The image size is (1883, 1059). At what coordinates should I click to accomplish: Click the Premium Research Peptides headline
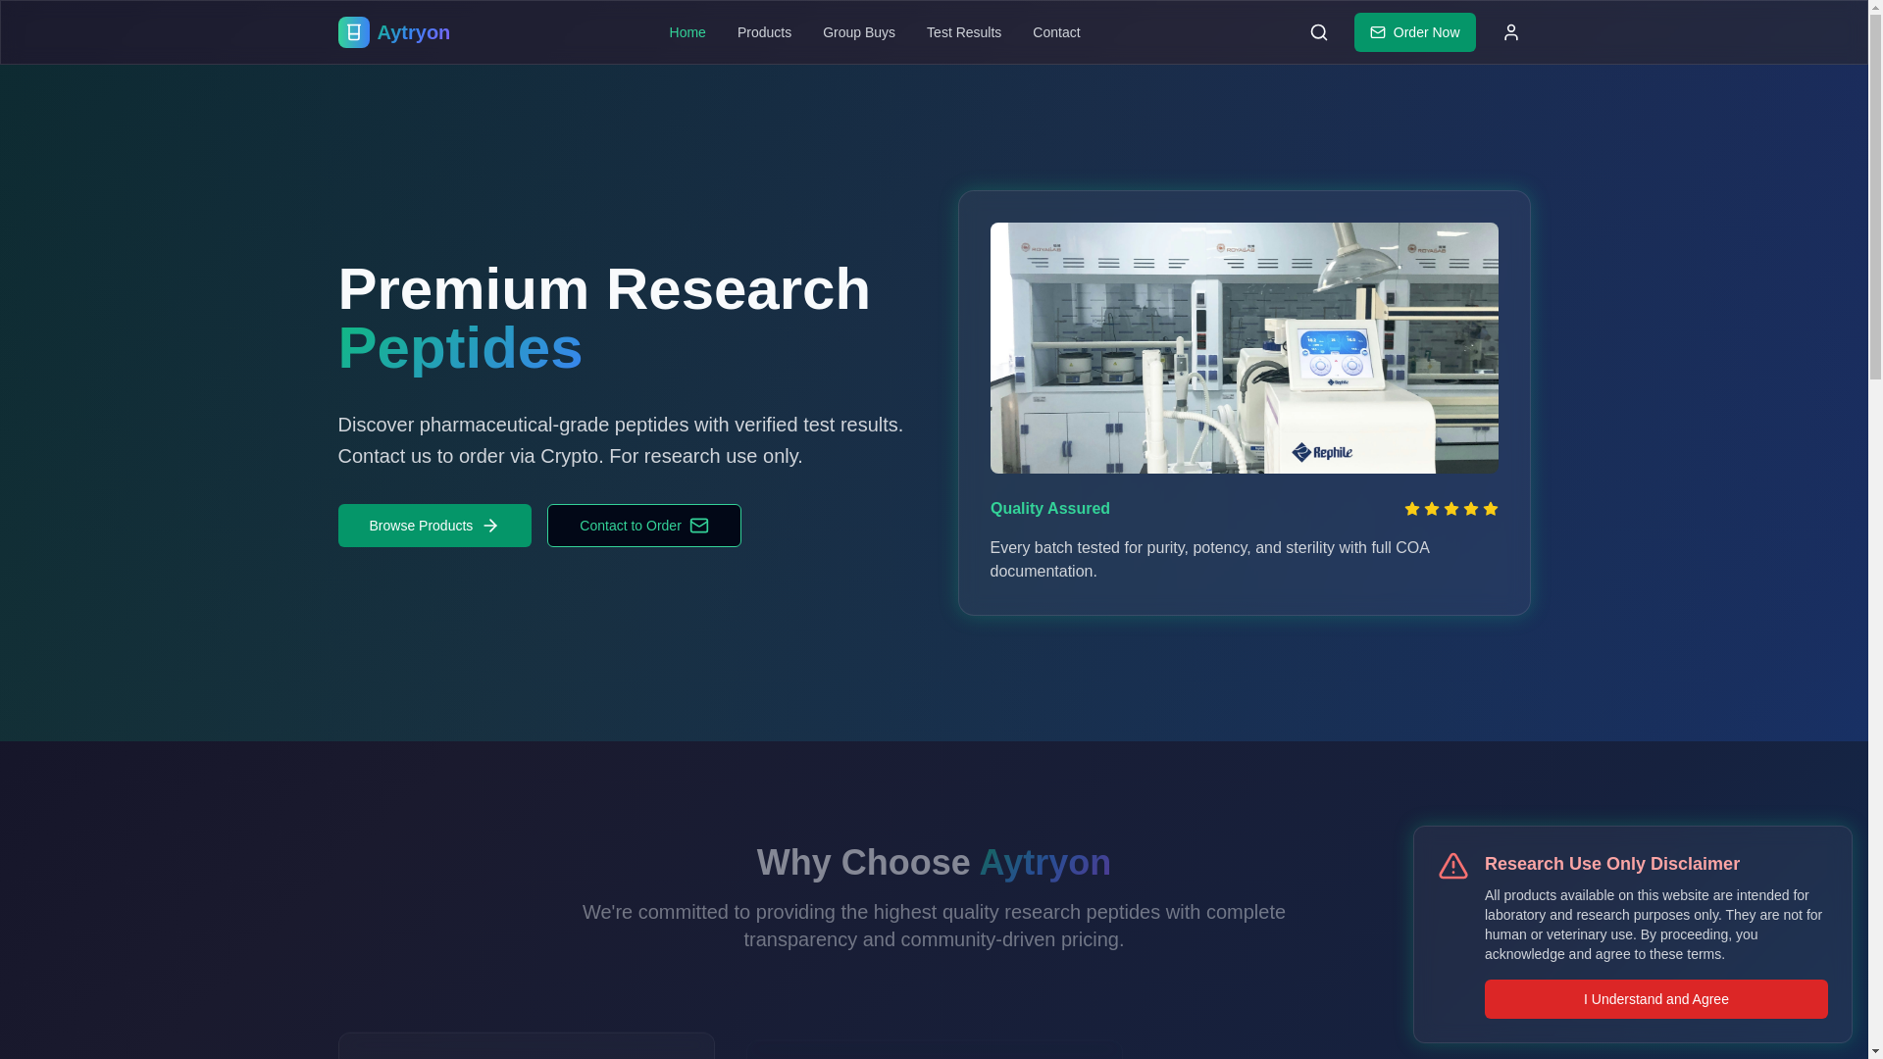point(604,319)
